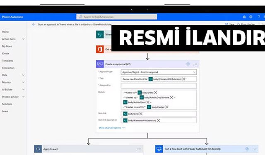Expand the Monitor menu chevron
This screenshot has width=265, height=155.
23,82
